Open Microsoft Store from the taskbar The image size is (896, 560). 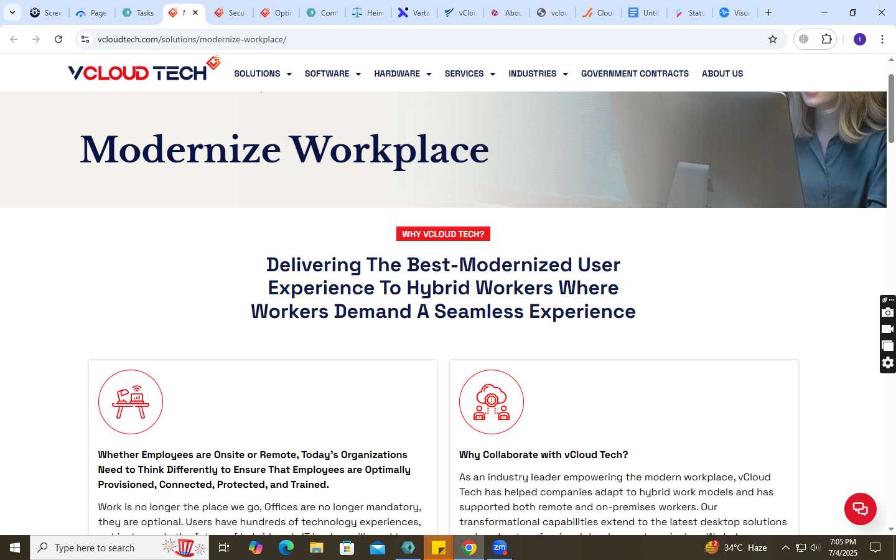[x=347, y=548]
